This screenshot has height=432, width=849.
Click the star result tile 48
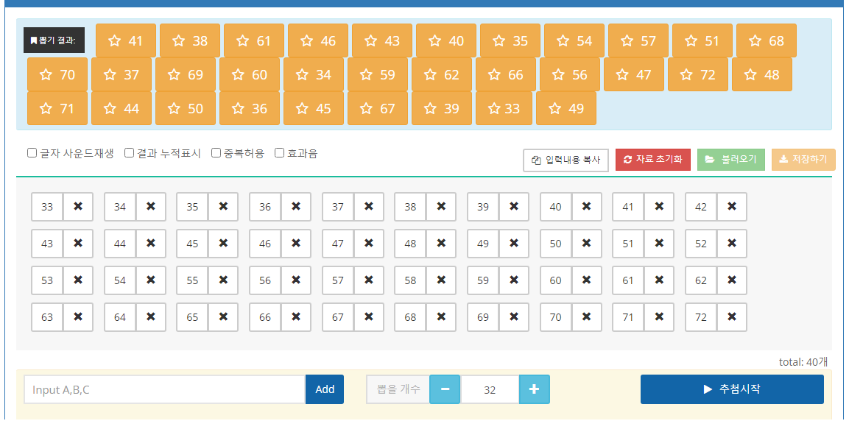[x=762, y=75]
